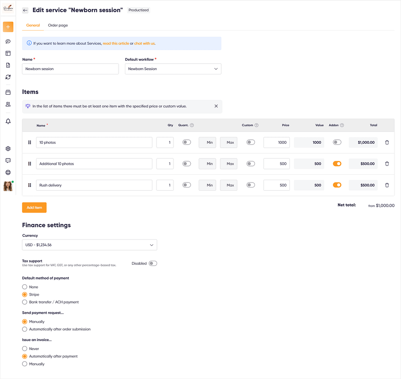Toggle Quant. for Rush delivery
The image size is (401, 379).
point(187,185)
